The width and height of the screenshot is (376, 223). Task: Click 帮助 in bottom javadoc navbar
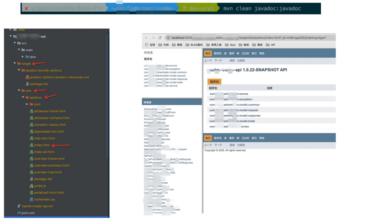(262, 138)
